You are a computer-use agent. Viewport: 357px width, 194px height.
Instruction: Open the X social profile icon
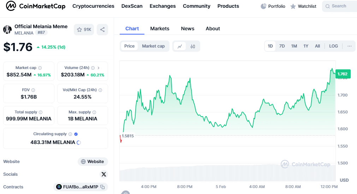pyautogui.click(x=104, y=174)
